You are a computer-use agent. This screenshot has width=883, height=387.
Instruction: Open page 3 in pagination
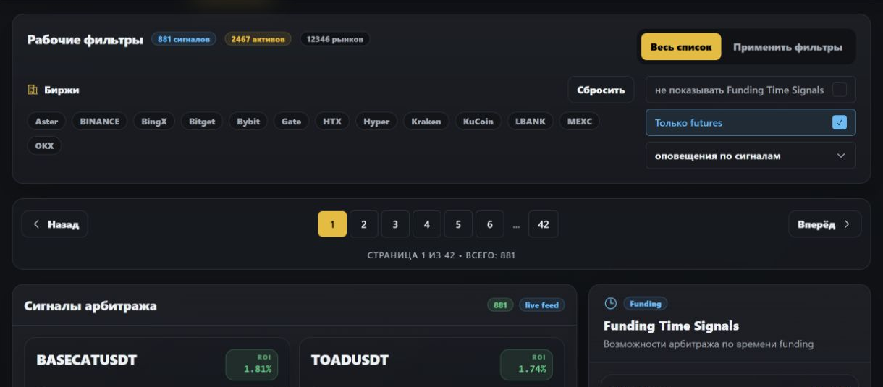coord(395,224)
